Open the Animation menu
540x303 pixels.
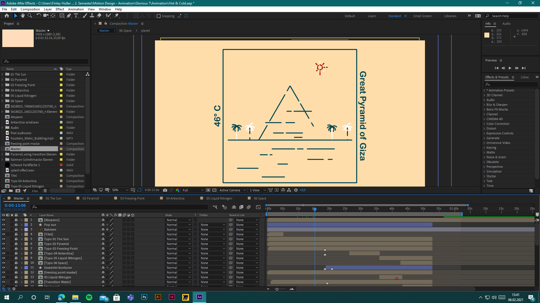click(76, 9)
